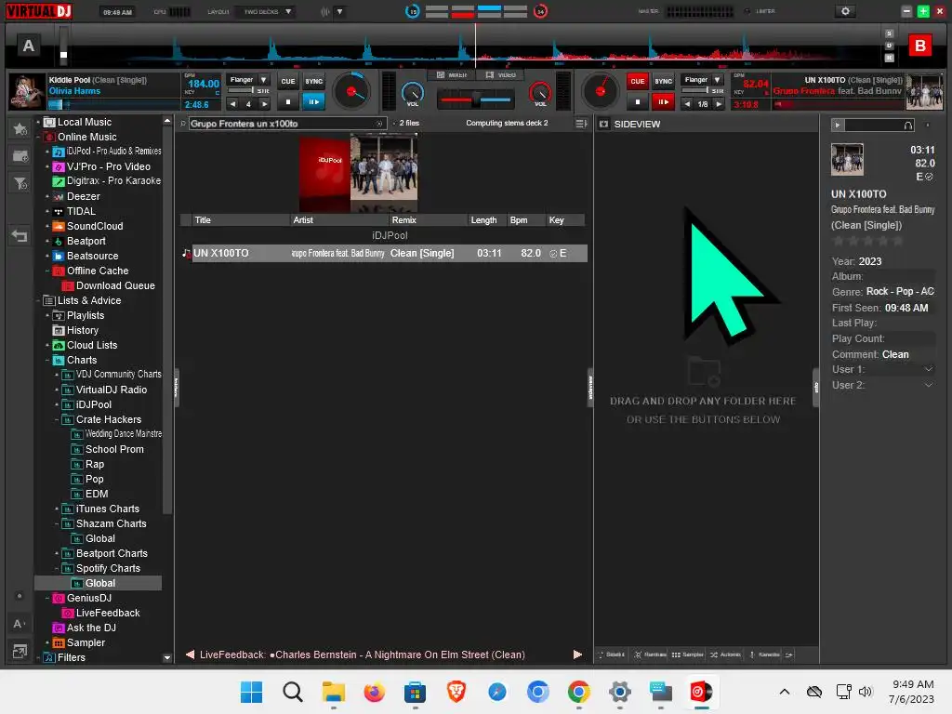Switch to the MIXER panel tab
The image size is (952, 714).
453,74
